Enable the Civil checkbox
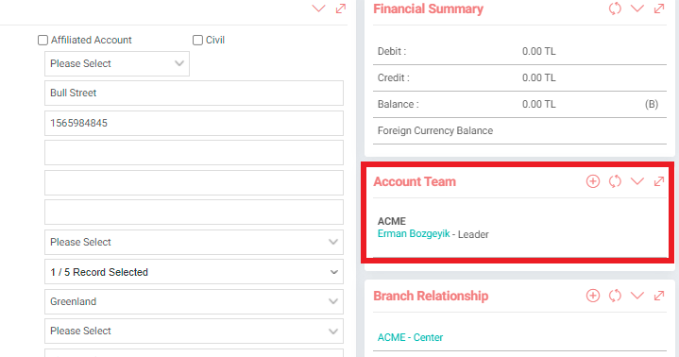This screenshot has height=357, width=679. [x=197, y=41]
